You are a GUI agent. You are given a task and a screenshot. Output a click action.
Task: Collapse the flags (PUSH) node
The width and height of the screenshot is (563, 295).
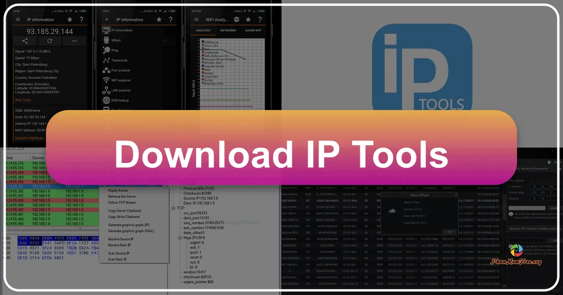pos(180,238)
